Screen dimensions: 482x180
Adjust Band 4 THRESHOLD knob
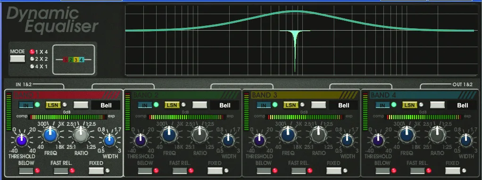[x=378, y=140]
